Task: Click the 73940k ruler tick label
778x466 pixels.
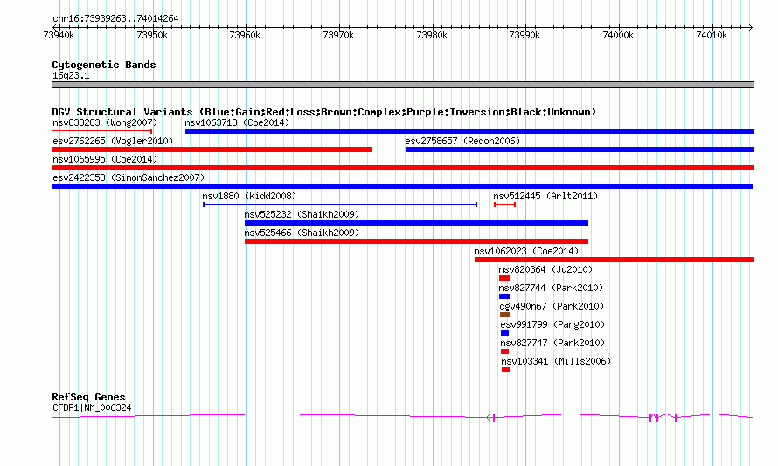Action: coord(59,35)
